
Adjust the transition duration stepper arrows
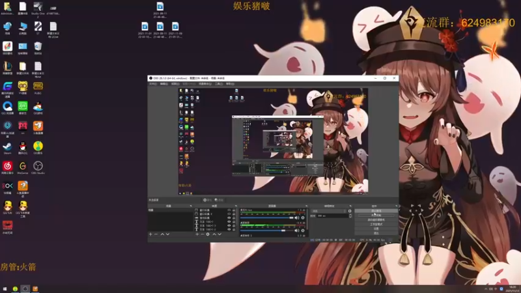(x=350, y=216)
